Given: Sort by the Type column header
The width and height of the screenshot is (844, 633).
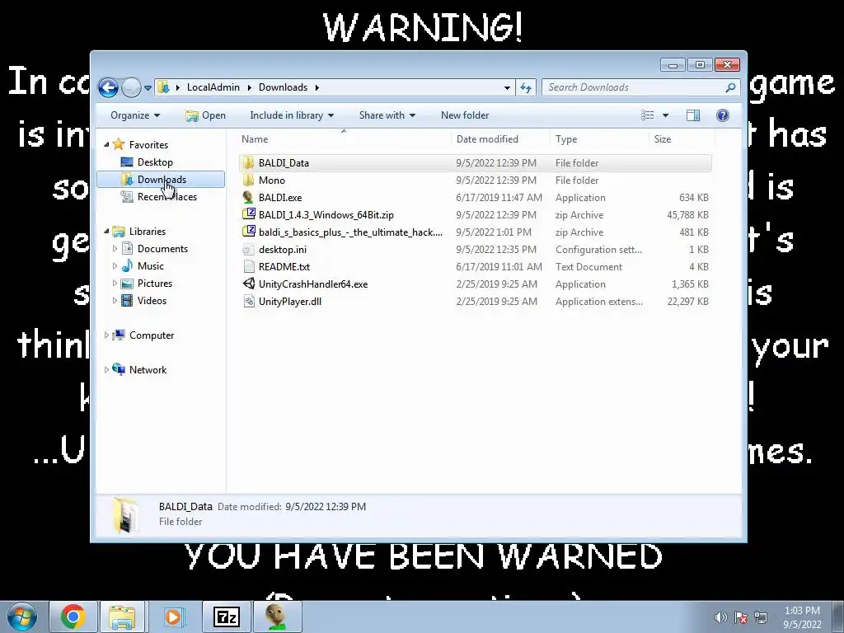Looking at the screenshot, I should coord(600,138).
